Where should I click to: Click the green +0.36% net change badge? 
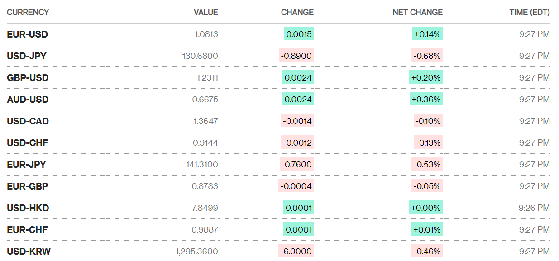click(x=425, y=100)
